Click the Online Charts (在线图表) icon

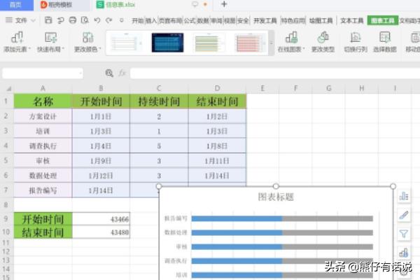pos(291,37)
